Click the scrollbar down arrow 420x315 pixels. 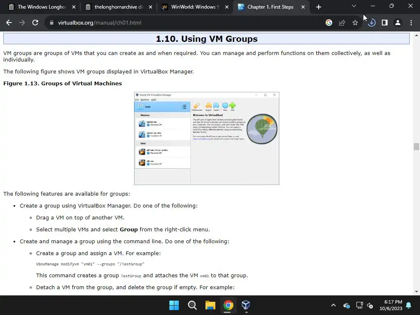[416, 292]
